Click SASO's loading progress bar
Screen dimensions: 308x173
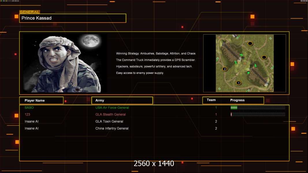click(258, 107)
